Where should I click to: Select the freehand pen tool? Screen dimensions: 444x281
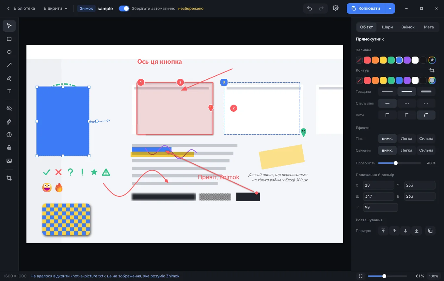click(9, 78)
